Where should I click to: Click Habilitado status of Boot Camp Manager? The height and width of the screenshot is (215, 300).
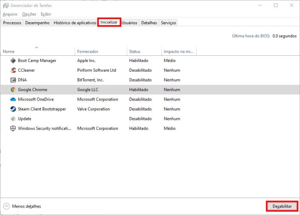tap(139, 60)
